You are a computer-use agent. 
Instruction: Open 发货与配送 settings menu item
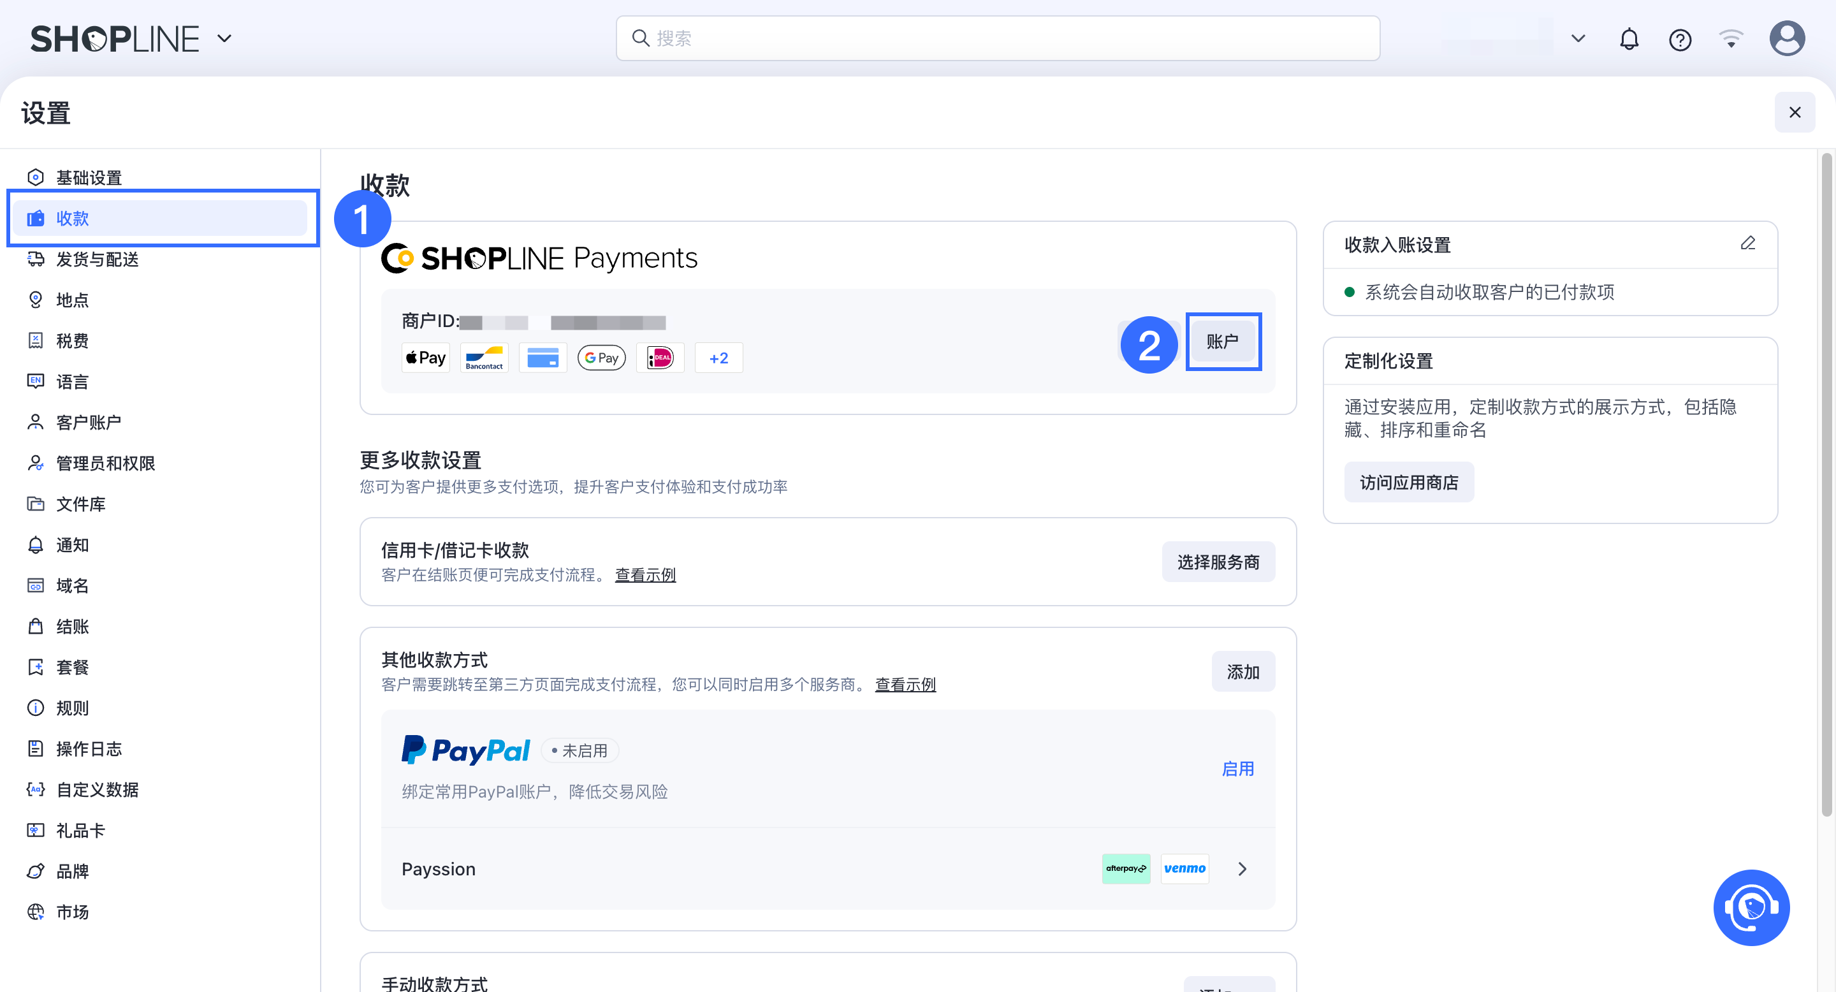[97, 259]
